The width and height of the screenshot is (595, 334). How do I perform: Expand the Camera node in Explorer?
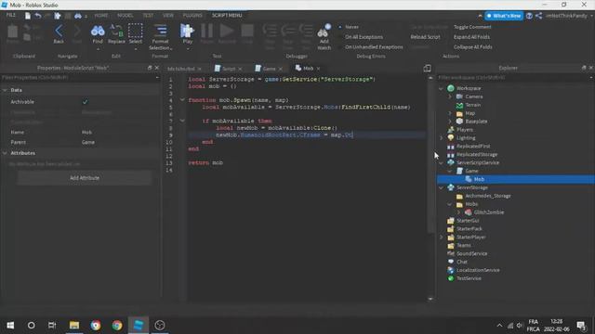(450, 96)
